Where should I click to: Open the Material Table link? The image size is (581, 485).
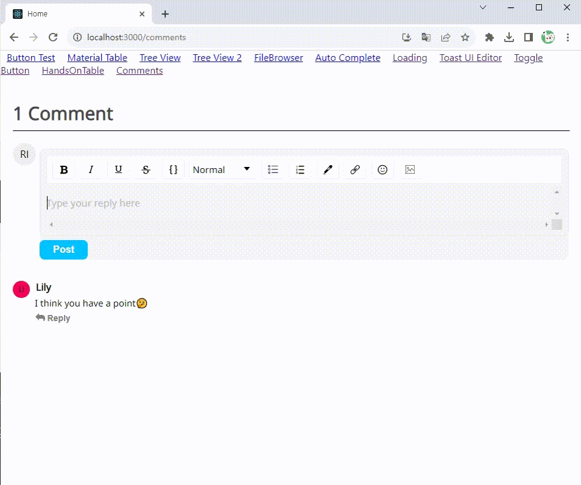coord(97,58)
